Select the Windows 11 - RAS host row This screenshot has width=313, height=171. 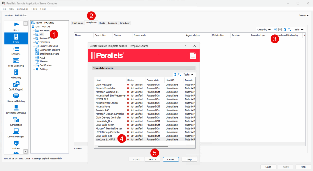[145, 139]
